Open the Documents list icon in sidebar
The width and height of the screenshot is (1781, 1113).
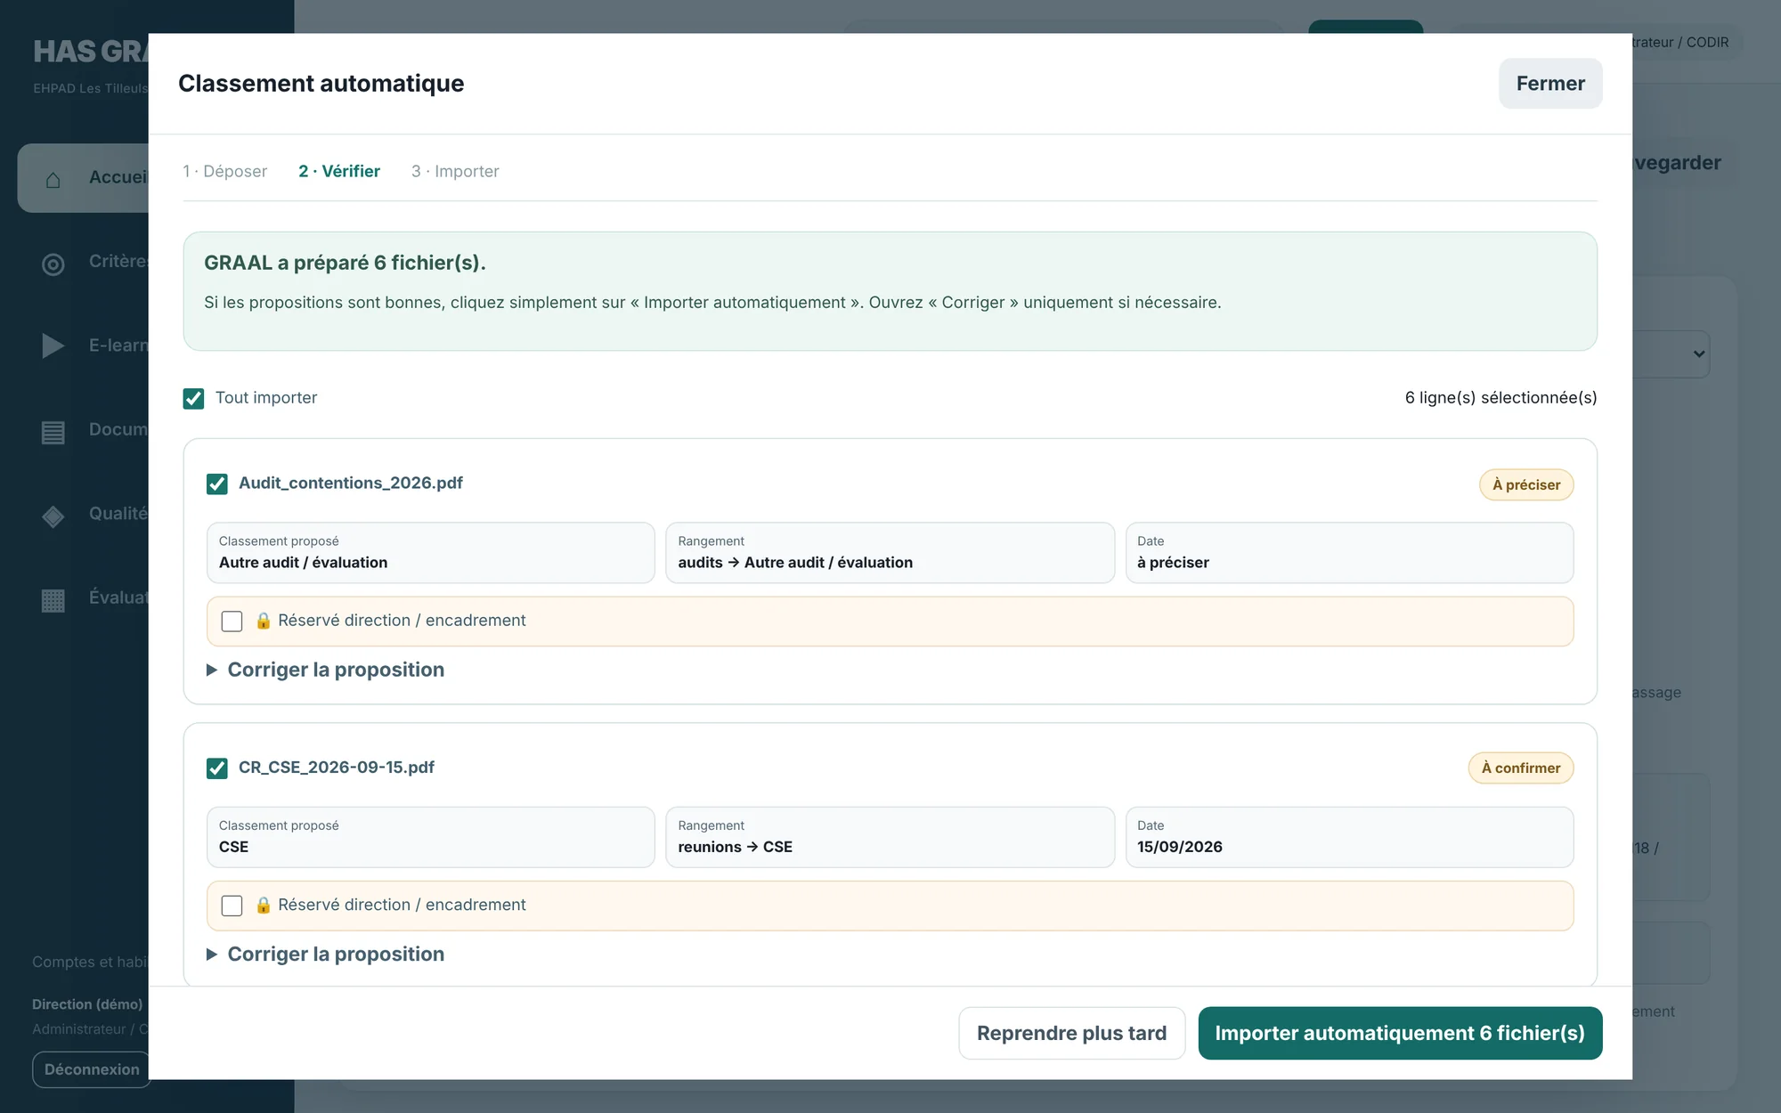(53, 432)
